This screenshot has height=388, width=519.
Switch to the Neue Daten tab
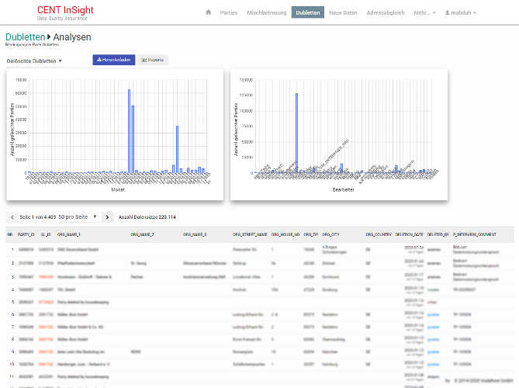click(343, 12)
